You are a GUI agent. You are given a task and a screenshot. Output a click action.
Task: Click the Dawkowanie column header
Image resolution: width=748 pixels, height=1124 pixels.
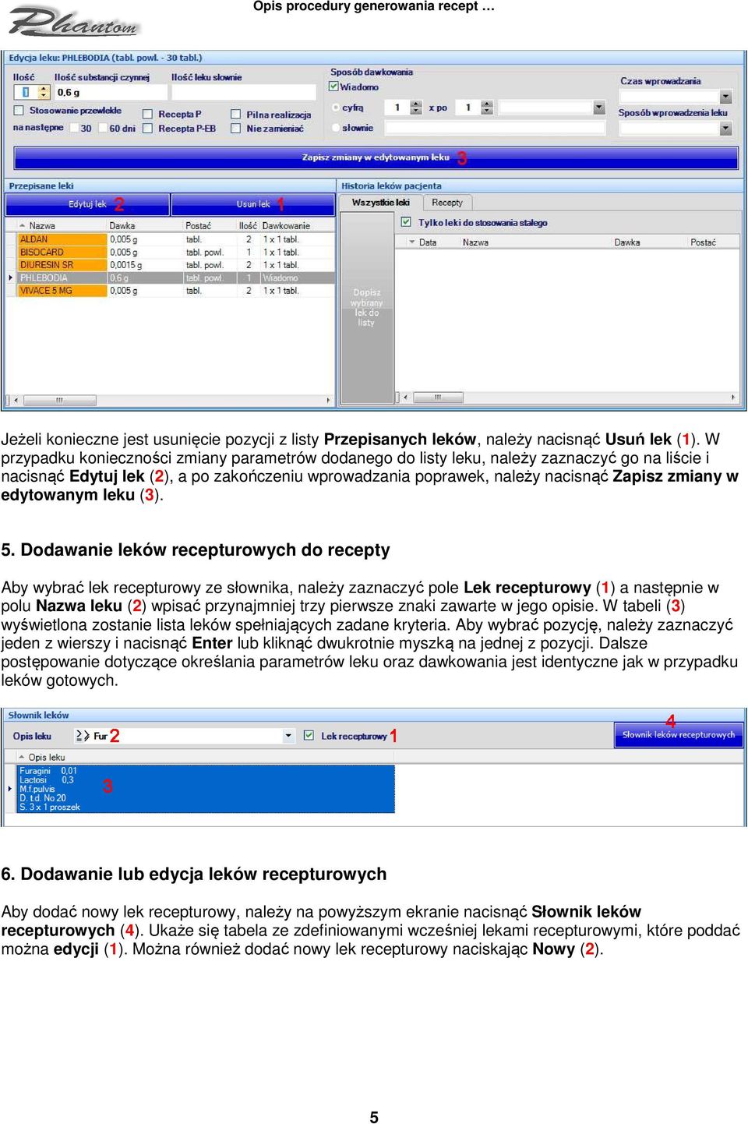point(297,225)
